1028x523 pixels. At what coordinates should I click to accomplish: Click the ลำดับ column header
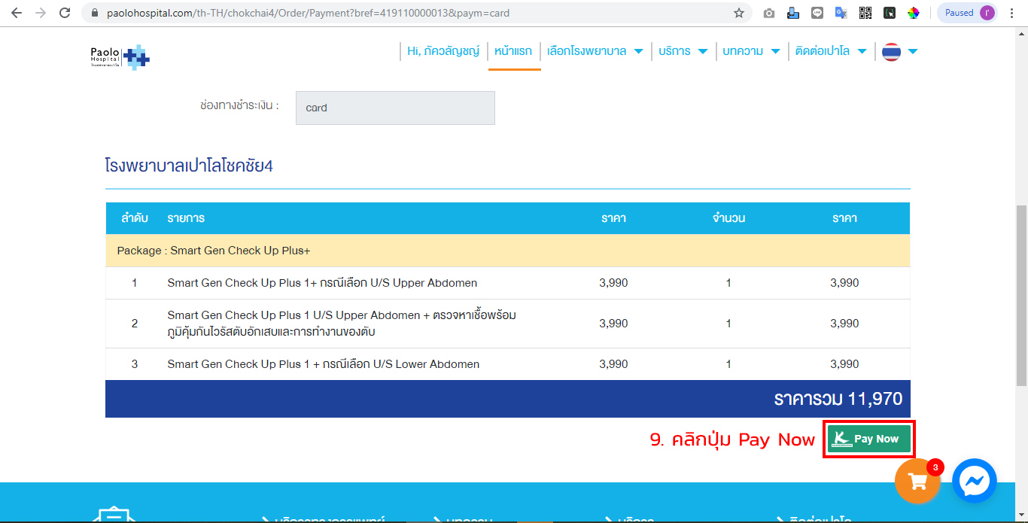135,218
